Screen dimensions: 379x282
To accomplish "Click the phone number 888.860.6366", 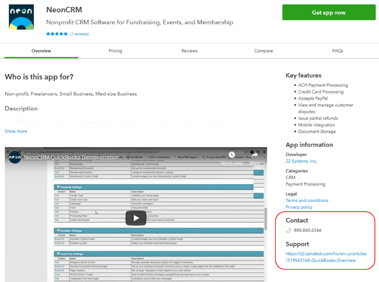I will point(308,230).
